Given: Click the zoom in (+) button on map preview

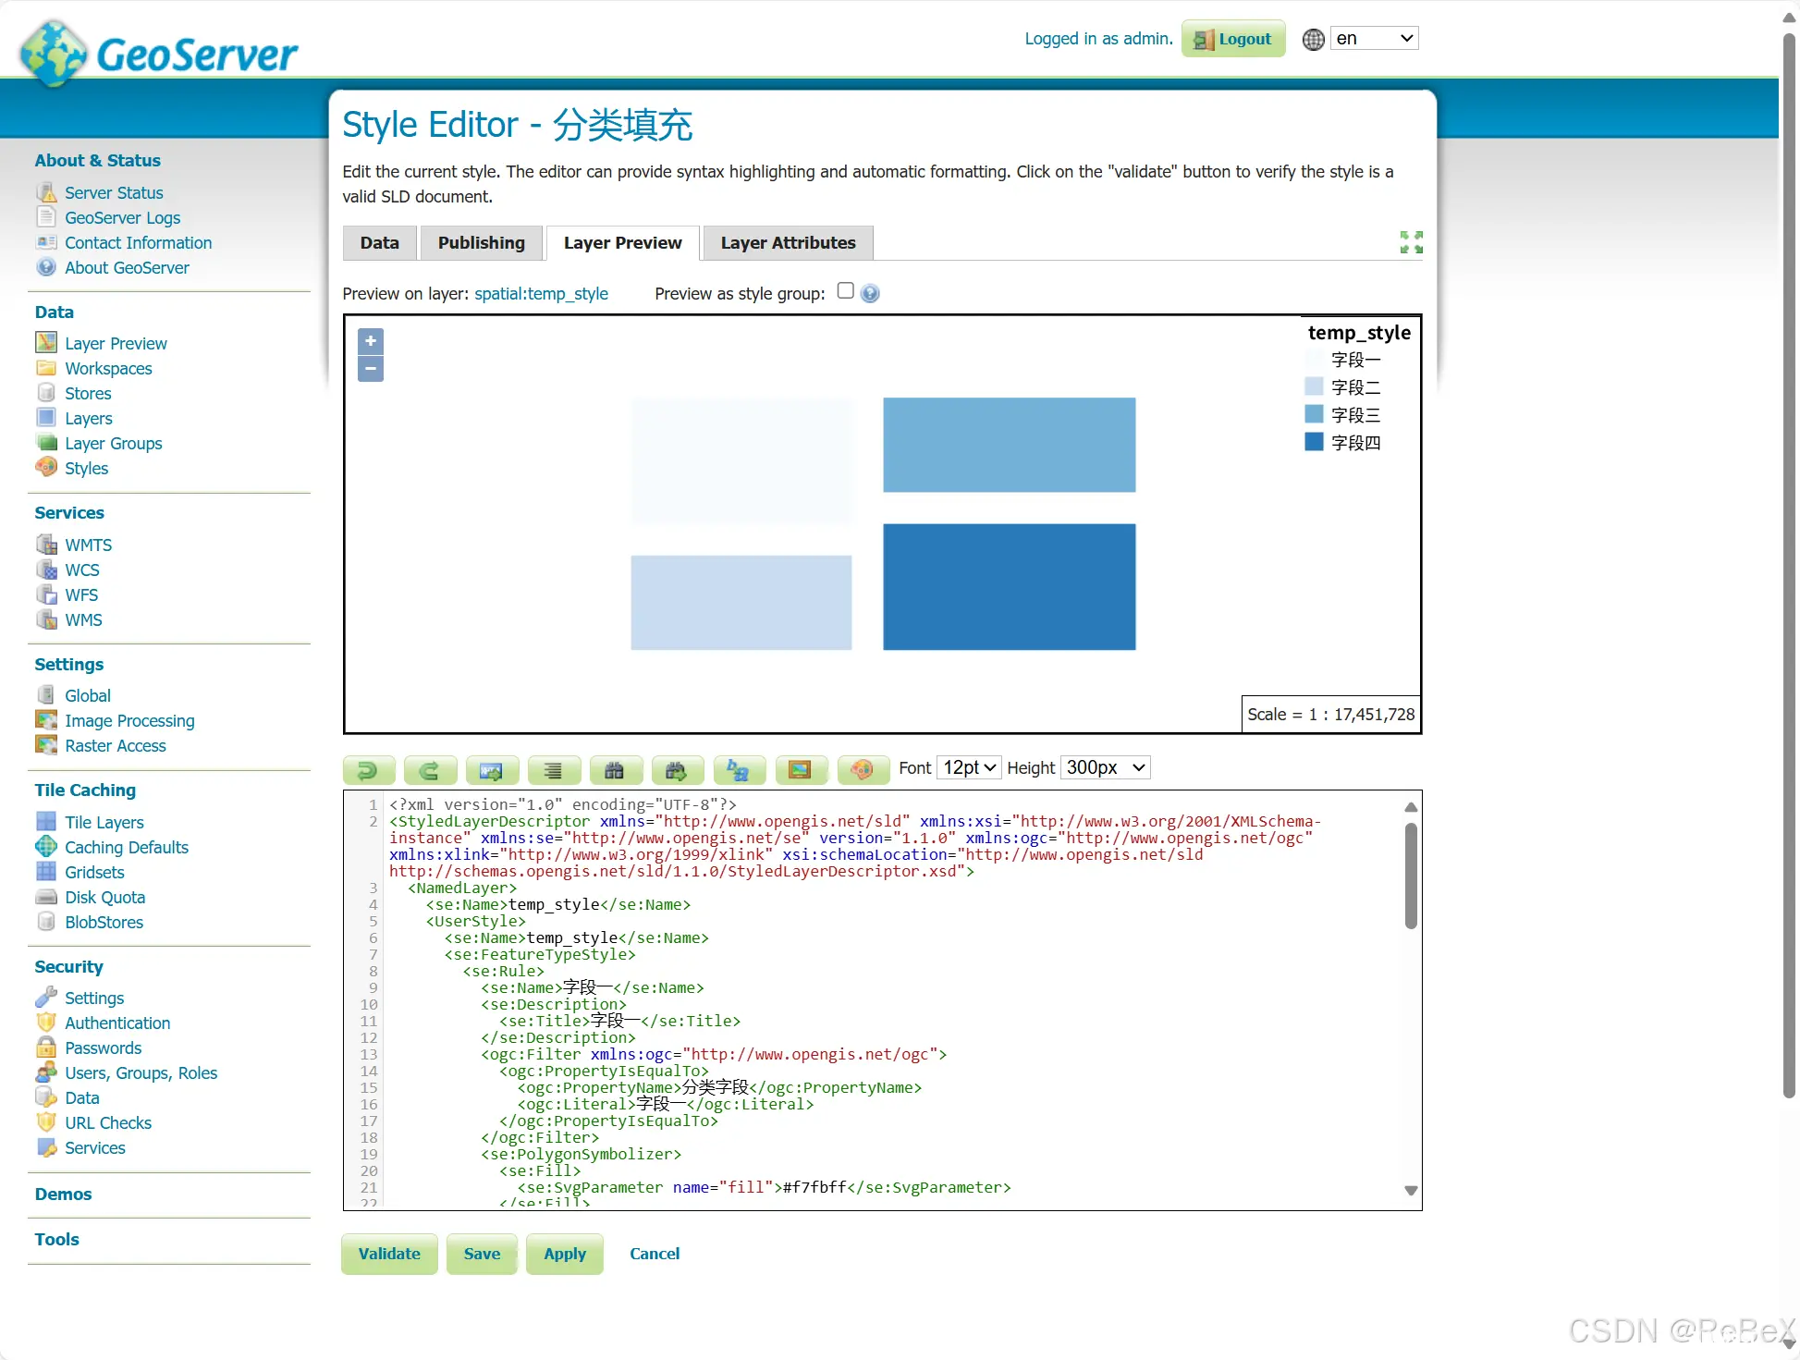Looking at the screenshot, I should (370, 340).
